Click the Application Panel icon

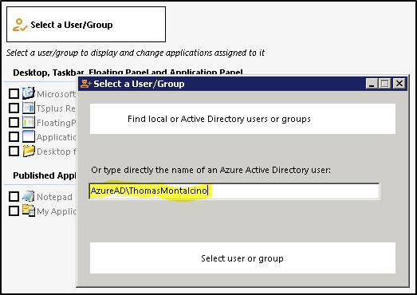click(x=29, y=136)
